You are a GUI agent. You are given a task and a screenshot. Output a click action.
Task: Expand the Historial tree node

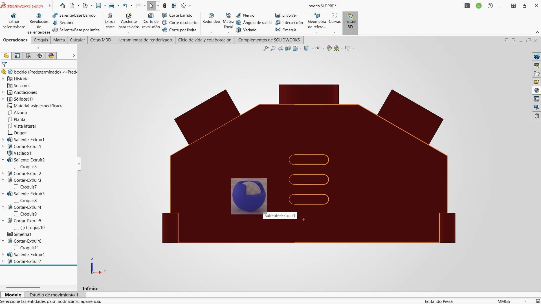3,79
